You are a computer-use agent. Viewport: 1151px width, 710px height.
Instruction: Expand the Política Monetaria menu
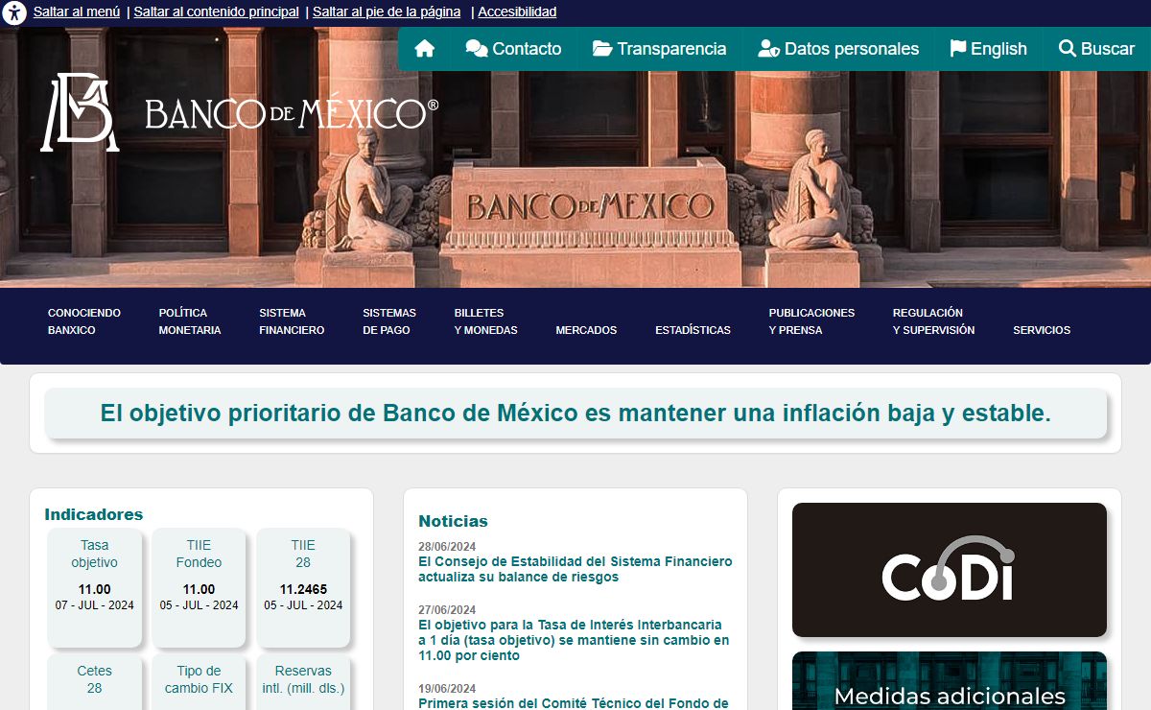point(190,321)
